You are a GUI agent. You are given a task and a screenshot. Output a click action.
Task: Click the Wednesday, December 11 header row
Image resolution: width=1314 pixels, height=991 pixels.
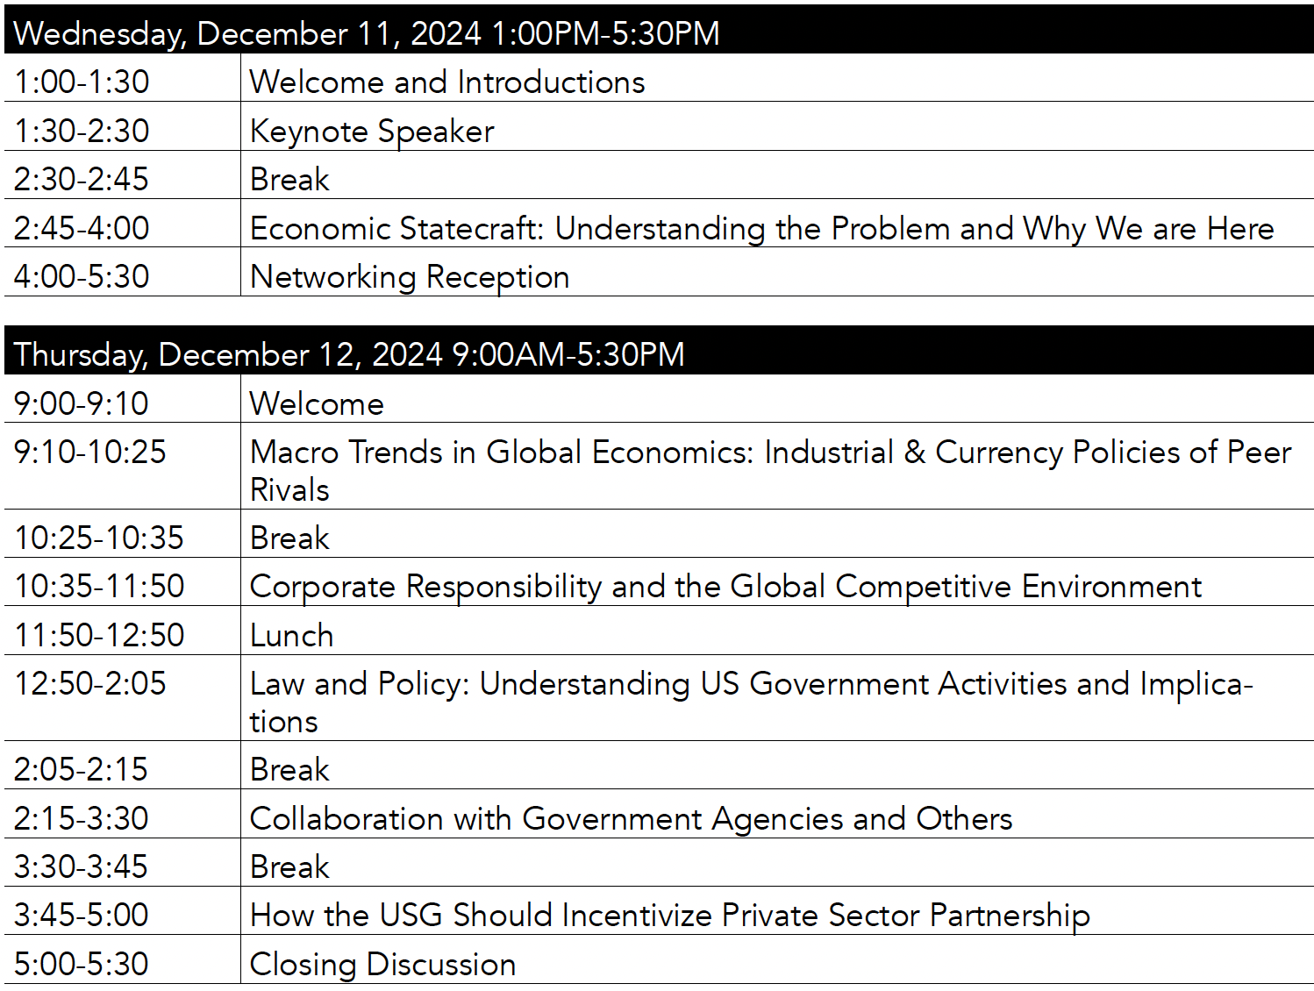367,33
